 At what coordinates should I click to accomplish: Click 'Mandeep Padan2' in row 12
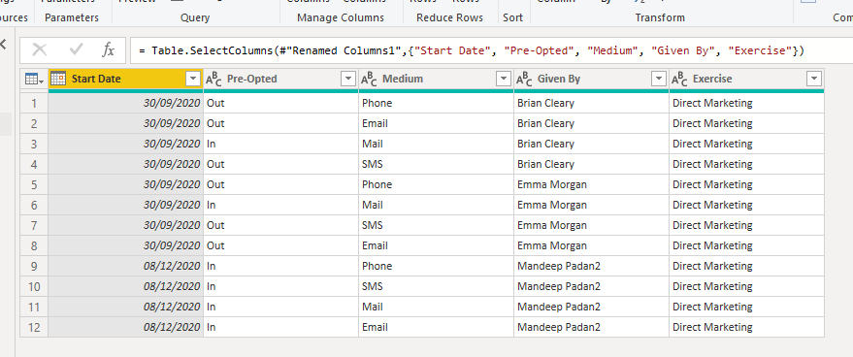click(x=559, y=327)
